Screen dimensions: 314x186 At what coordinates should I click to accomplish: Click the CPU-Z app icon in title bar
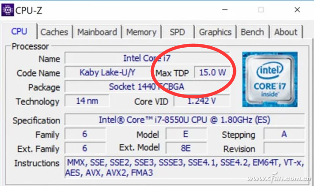coord(7,10)
